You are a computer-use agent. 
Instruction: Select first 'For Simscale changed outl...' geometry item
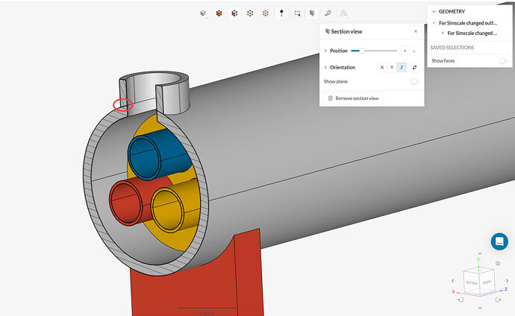click(x=467, y=23)
